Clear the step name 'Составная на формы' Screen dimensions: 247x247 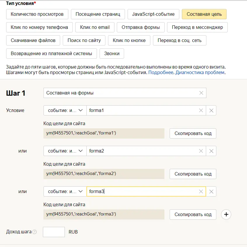201,93
